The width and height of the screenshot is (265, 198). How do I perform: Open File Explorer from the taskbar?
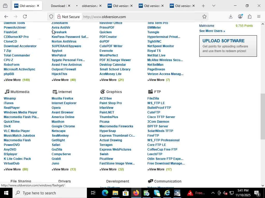click(115, 193)
